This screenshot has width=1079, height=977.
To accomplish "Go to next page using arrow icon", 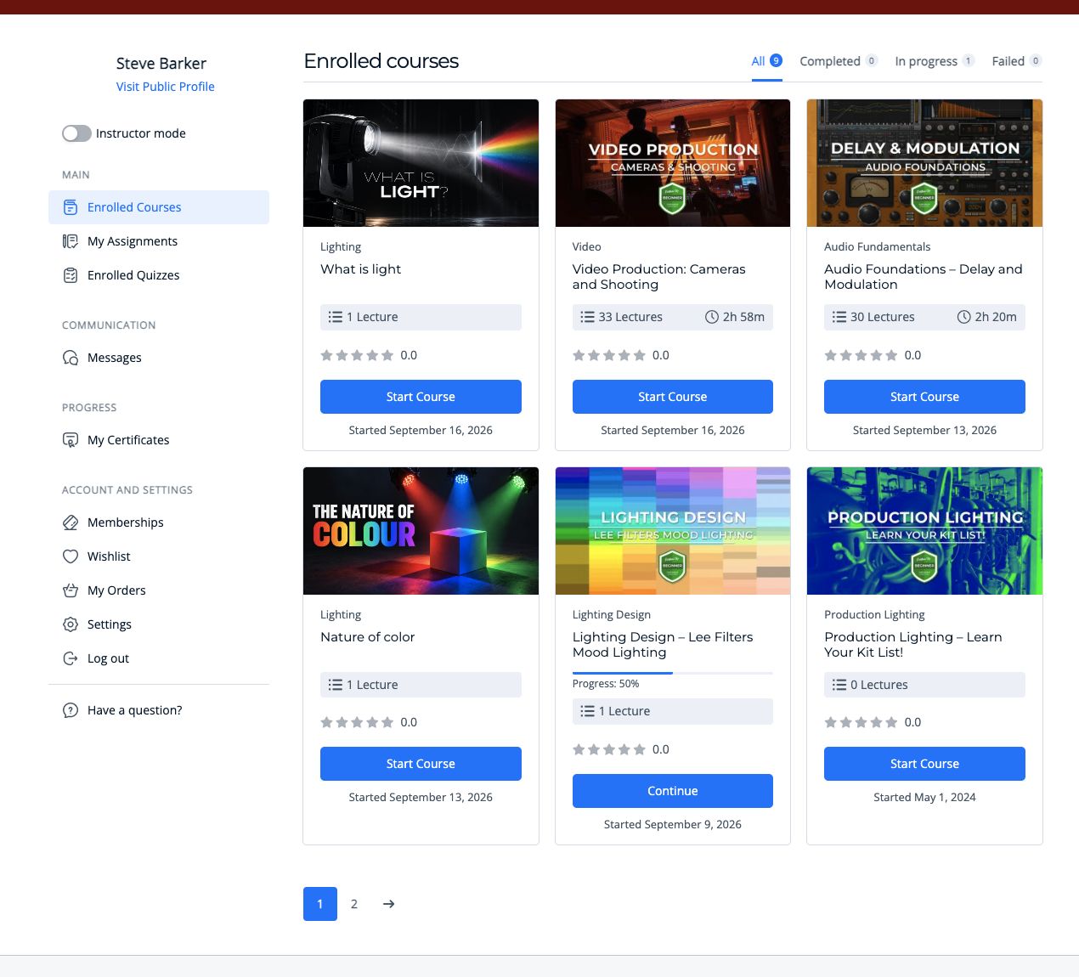I will [x=388, y=904].
